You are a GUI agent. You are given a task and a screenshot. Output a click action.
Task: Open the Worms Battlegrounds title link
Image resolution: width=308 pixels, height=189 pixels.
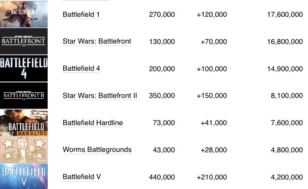pos(97,150)
